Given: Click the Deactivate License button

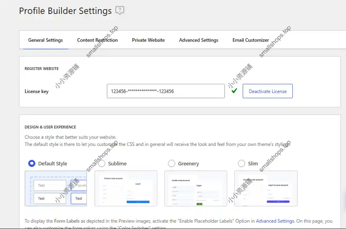Looking at the screenshot, I should (268, 91).
